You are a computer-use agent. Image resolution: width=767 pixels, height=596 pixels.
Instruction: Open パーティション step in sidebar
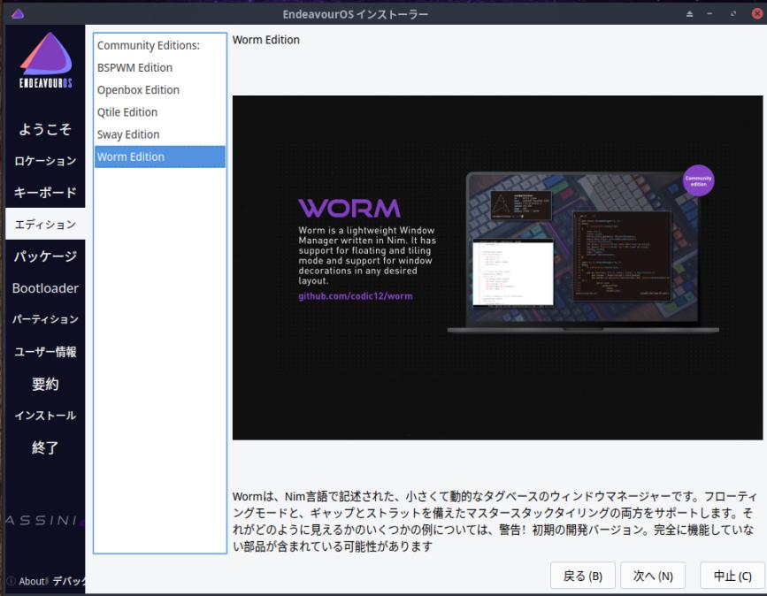(45, 320)
